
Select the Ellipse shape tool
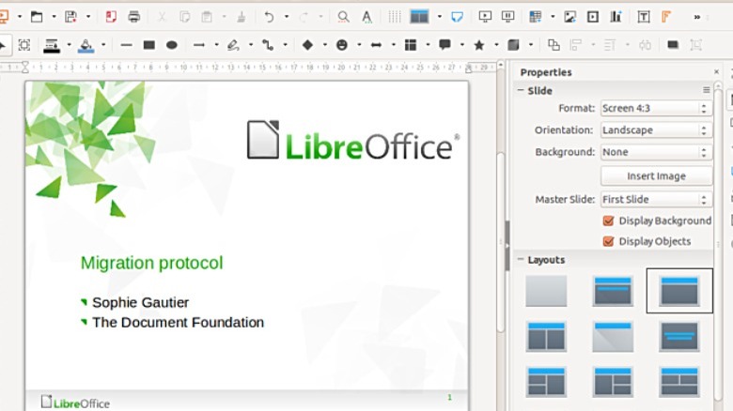[172, 45]
